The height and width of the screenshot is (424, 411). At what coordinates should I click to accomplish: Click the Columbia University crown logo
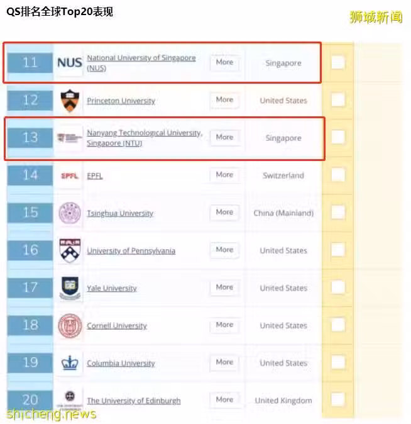(70, 363)
